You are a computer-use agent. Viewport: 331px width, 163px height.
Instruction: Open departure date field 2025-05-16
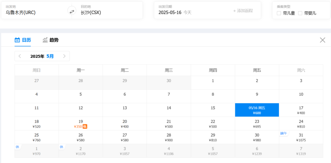(x=170, y=12)
